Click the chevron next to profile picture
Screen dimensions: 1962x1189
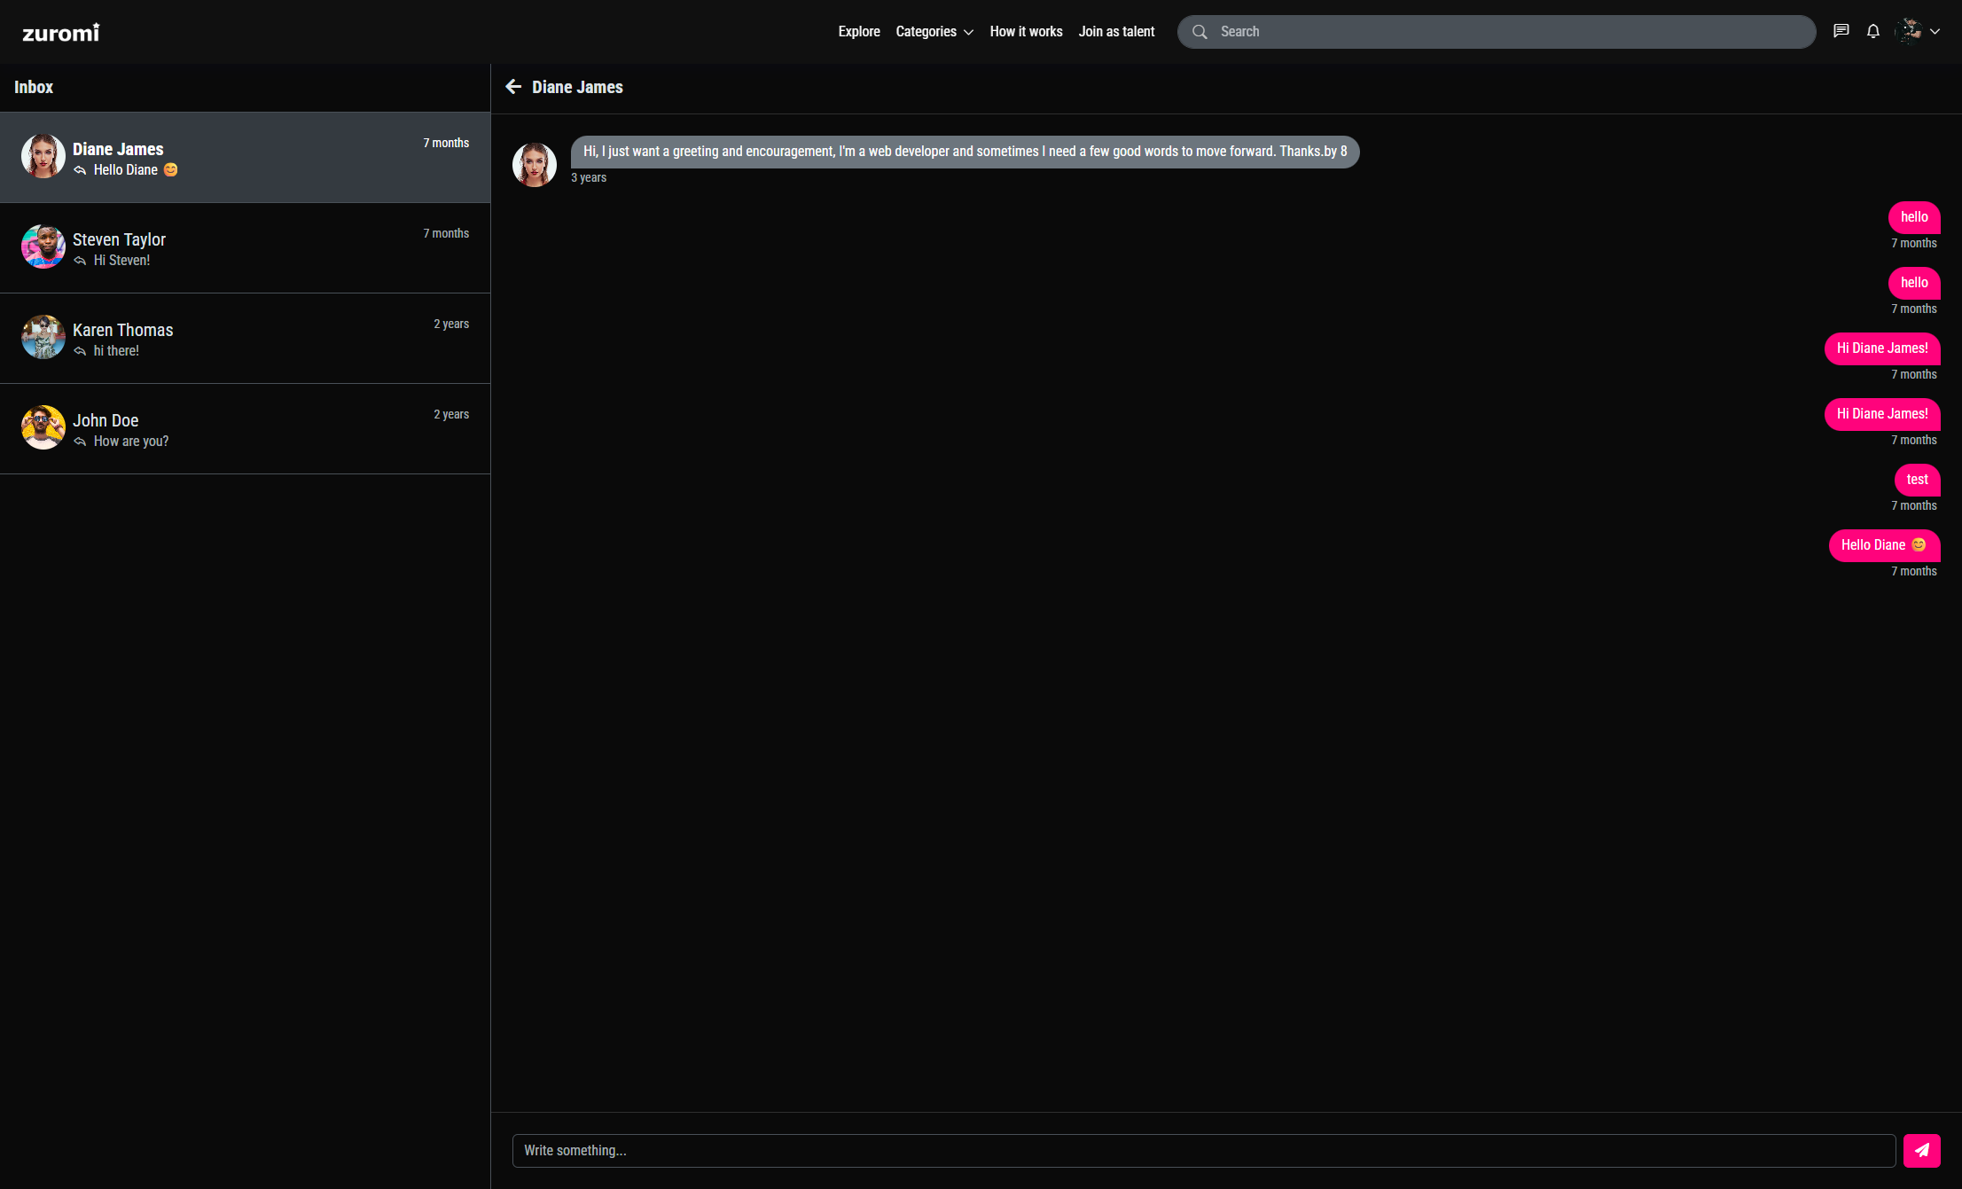[x=1935, y=31]
